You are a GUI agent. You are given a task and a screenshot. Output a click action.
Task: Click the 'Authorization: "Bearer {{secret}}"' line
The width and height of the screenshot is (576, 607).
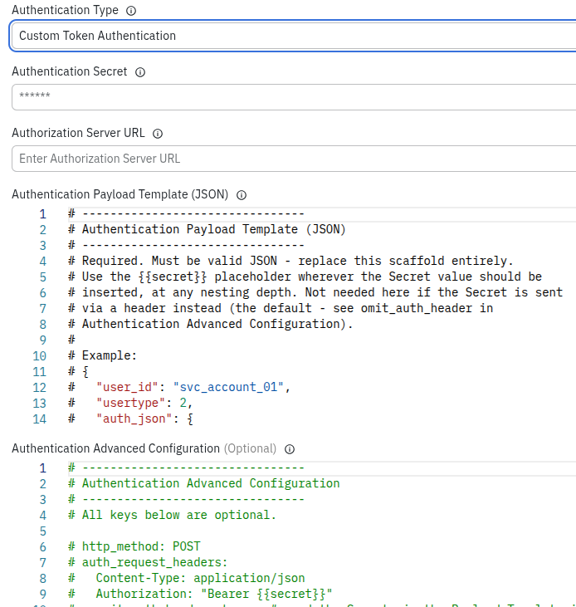tap(200, 595)
